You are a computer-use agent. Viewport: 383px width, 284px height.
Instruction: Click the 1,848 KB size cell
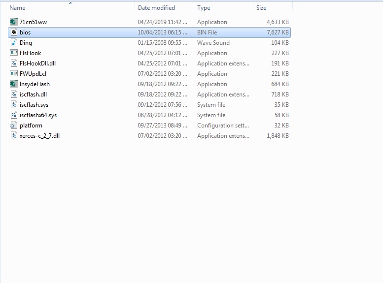point(278,136)
